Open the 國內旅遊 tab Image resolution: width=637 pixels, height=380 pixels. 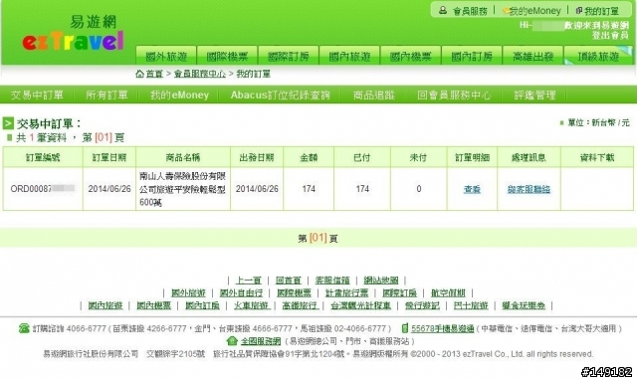tap(349, 56)
